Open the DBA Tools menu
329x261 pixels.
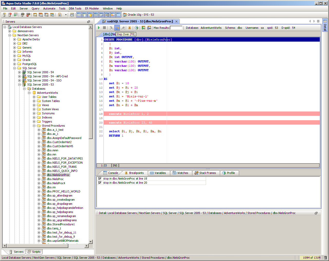[x=75, y=8]
